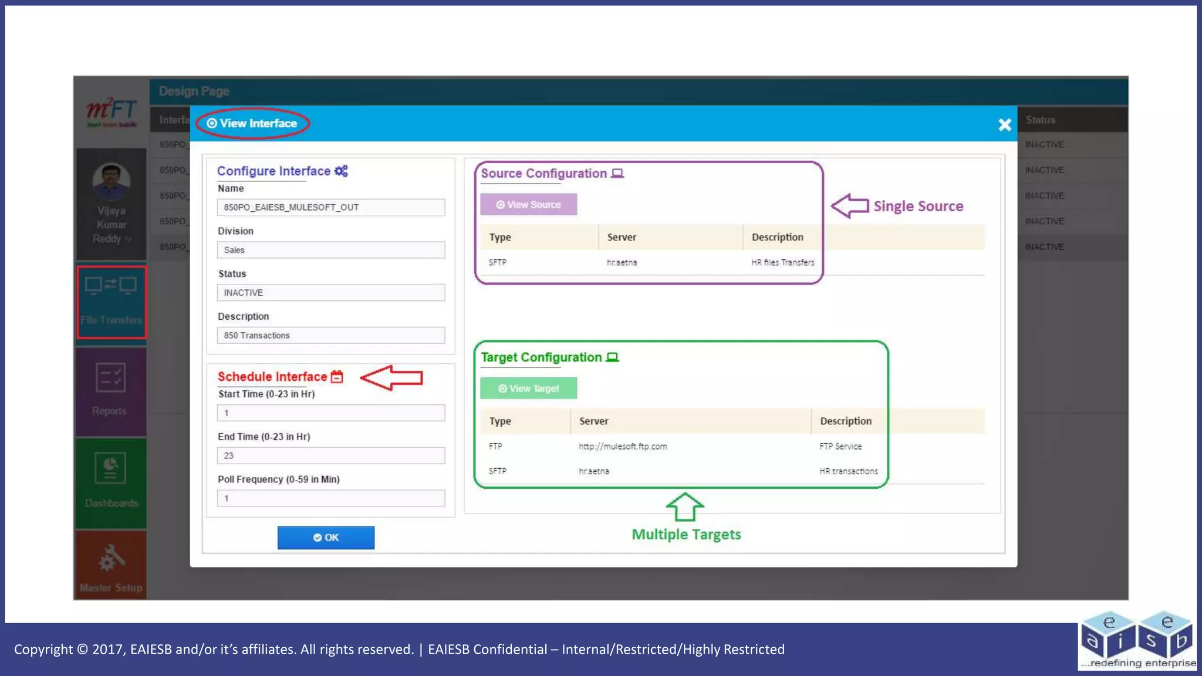Click the Schedule Interface calendar icon
The height and width of the screenshot is (676, 1202).
click(337, 377)
